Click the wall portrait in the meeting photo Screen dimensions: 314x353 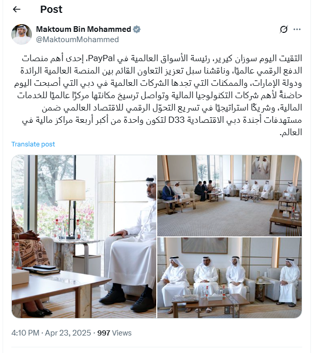click(261, 167)
